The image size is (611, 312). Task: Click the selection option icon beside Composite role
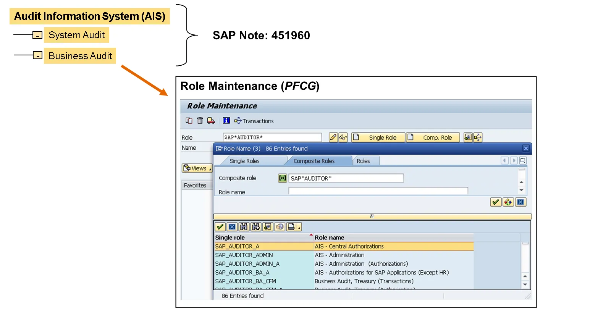[x=282, y=178]
